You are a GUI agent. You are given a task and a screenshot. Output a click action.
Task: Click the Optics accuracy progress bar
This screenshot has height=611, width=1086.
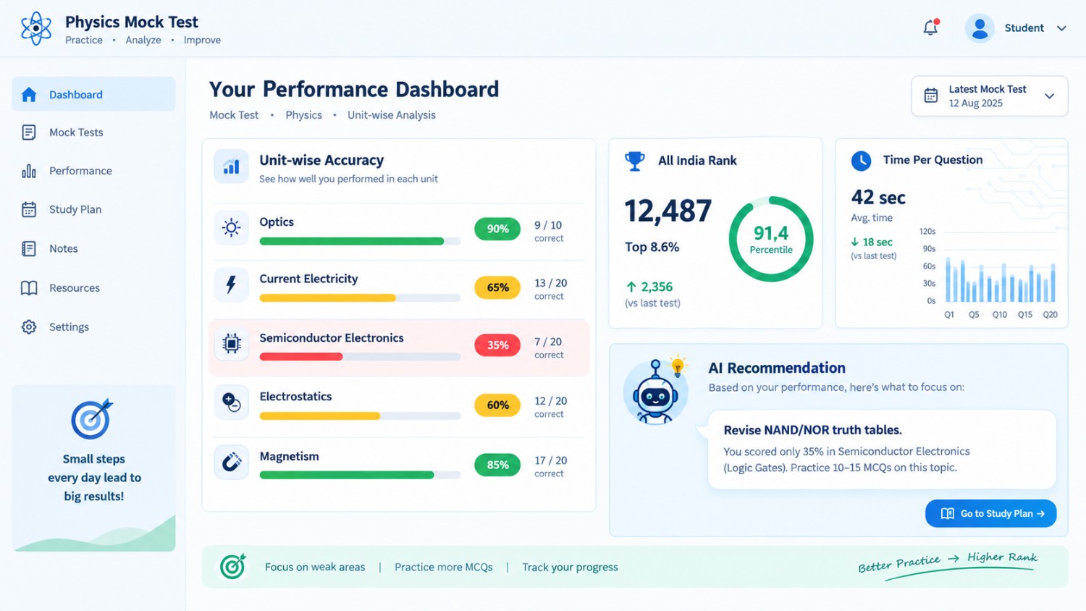(360, 241)
